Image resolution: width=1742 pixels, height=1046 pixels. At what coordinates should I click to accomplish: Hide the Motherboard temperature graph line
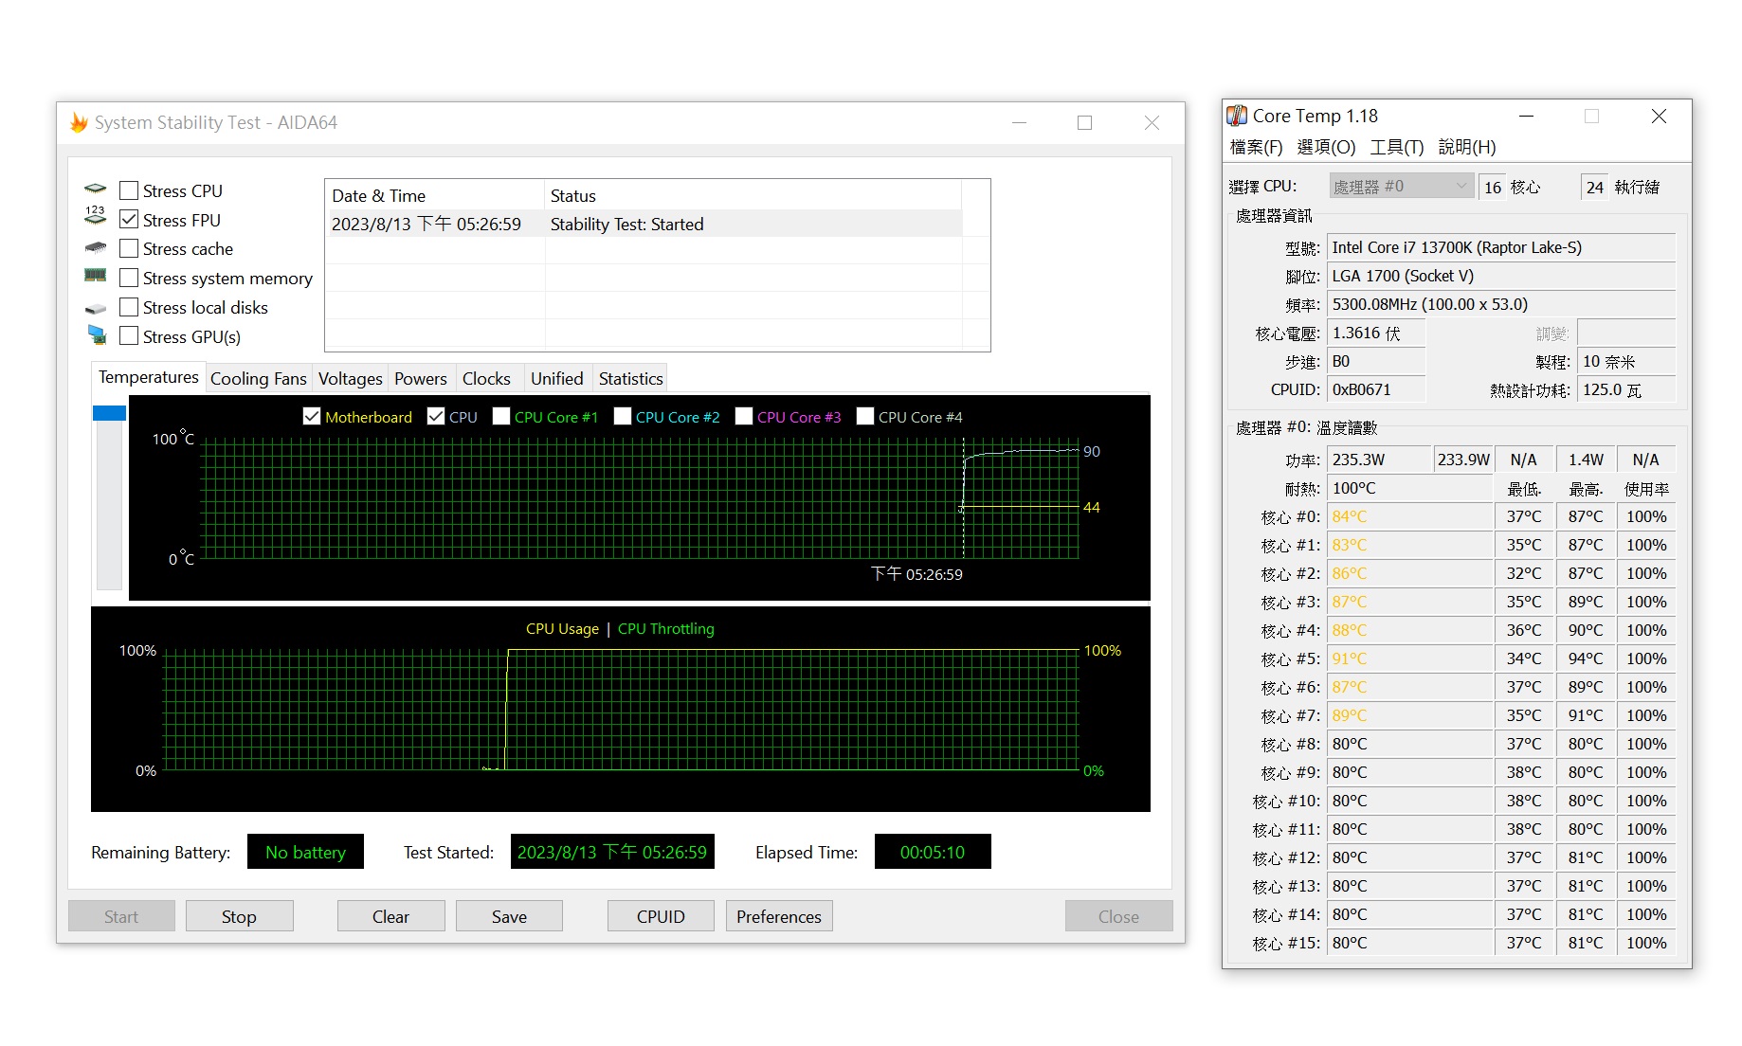pos(312,416)
